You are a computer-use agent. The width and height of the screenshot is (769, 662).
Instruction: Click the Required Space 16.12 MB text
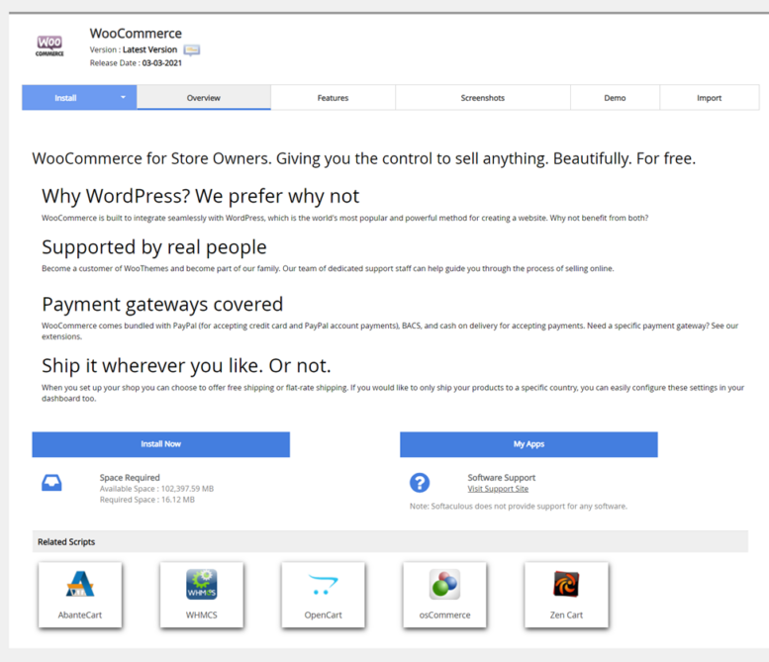pos(147,500)
